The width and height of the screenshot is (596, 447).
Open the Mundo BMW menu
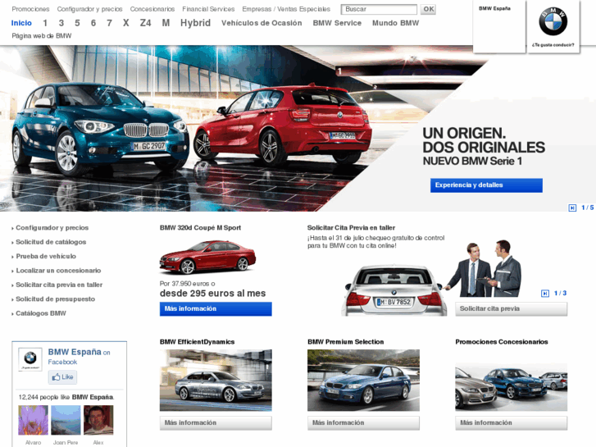[395, 23]
